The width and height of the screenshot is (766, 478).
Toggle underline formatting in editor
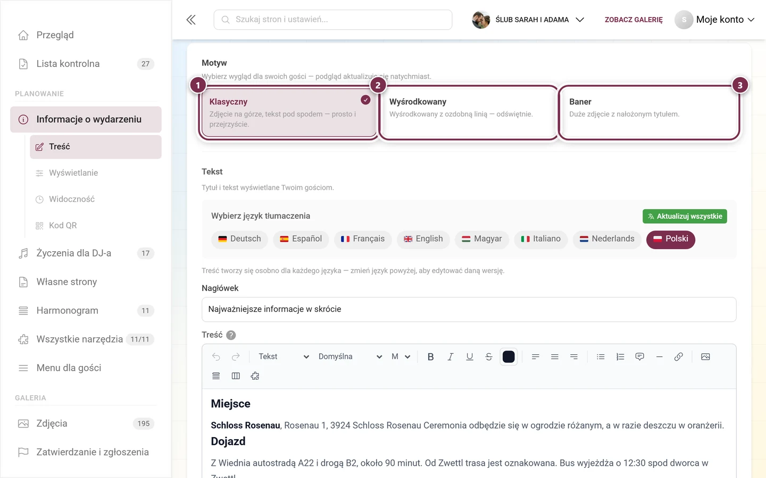tap(470, 357)
